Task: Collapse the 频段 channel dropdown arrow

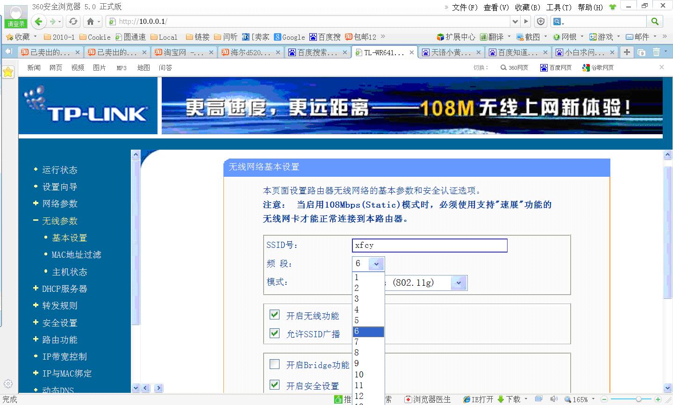Action: point(376,264)
